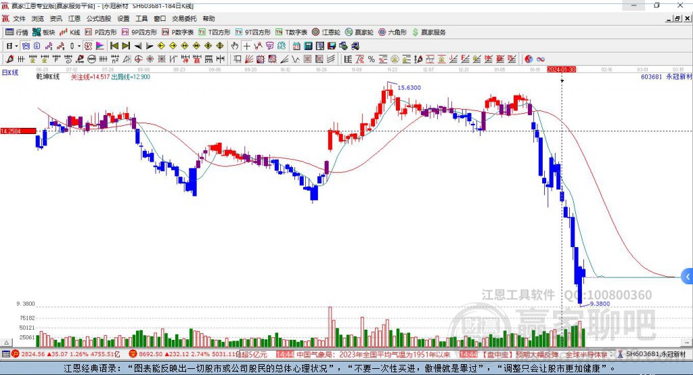Select the hand pan tool

tap(235, 46)
